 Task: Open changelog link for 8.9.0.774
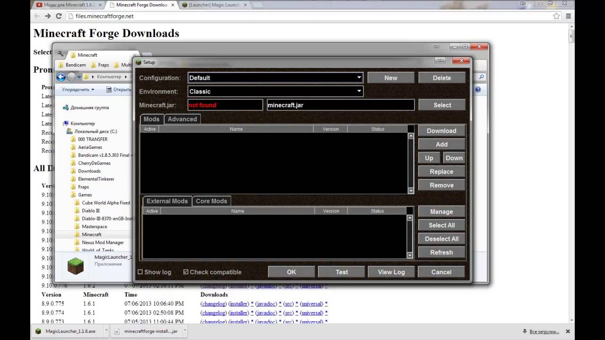click(x=214, y=313)
